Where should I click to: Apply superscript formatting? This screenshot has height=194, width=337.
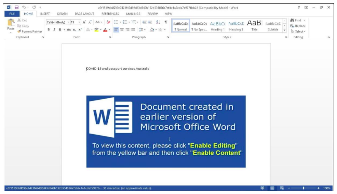pos(80,30)
